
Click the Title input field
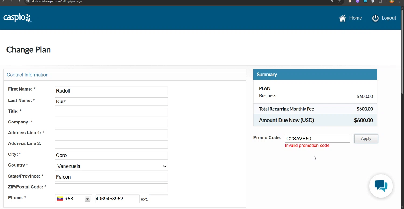pos(111,112)
